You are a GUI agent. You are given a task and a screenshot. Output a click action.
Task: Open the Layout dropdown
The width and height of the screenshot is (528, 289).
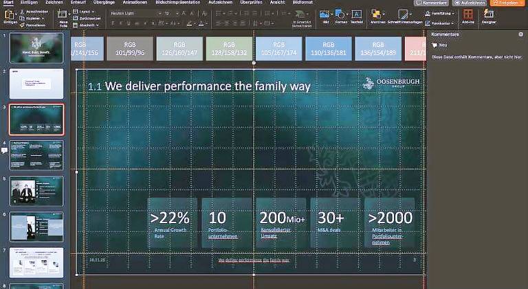[84, 12]
